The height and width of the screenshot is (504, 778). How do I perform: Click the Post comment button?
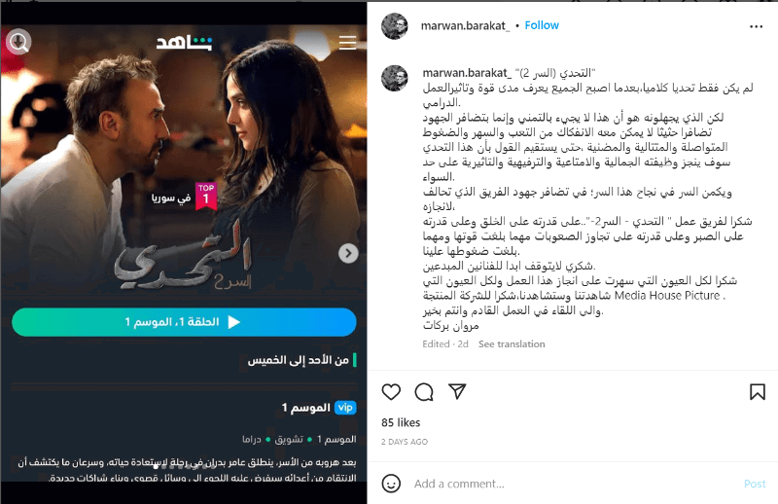point(755,484)
